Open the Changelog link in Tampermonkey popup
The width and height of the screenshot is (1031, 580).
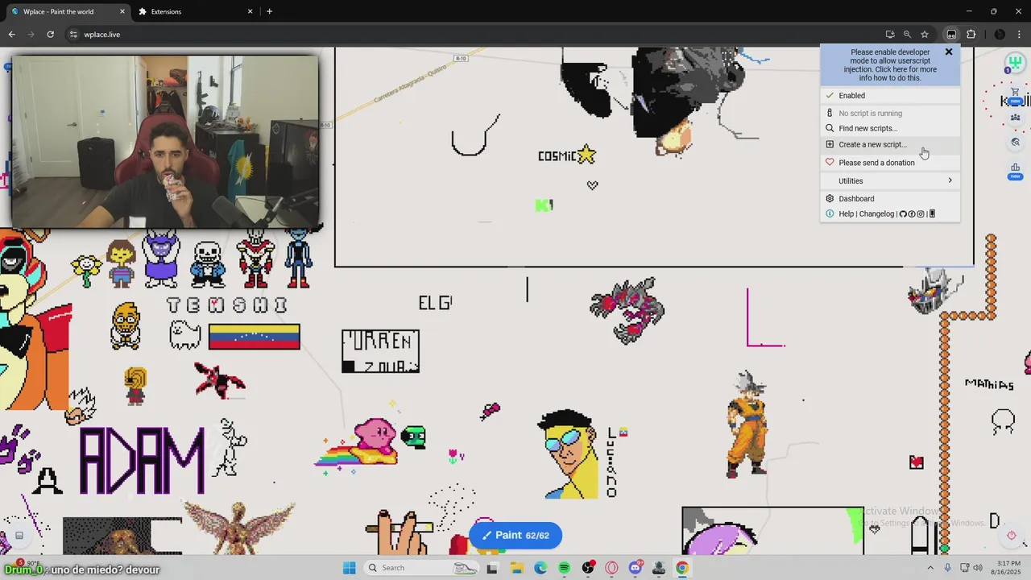pos(876,214)
